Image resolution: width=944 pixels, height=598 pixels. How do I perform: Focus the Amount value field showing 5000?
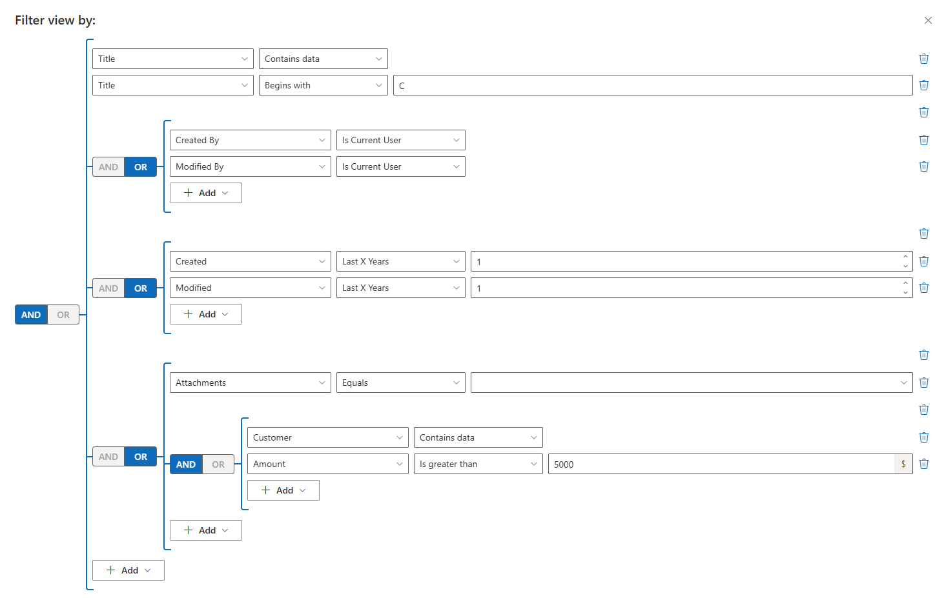coord(721,464)
